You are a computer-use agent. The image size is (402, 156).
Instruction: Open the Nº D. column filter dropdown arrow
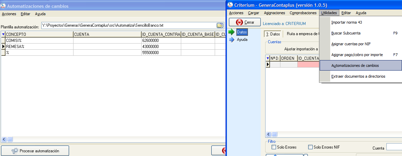(x=268, y=58)
